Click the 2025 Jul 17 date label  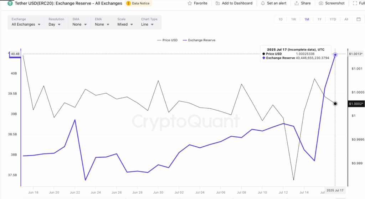coord(335,190)
